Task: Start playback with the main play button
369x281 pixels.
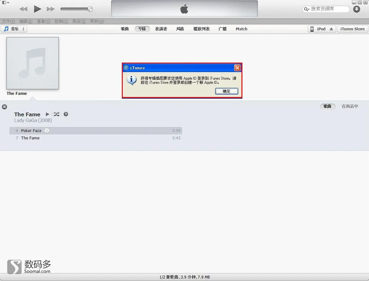Action: point(37,9)
